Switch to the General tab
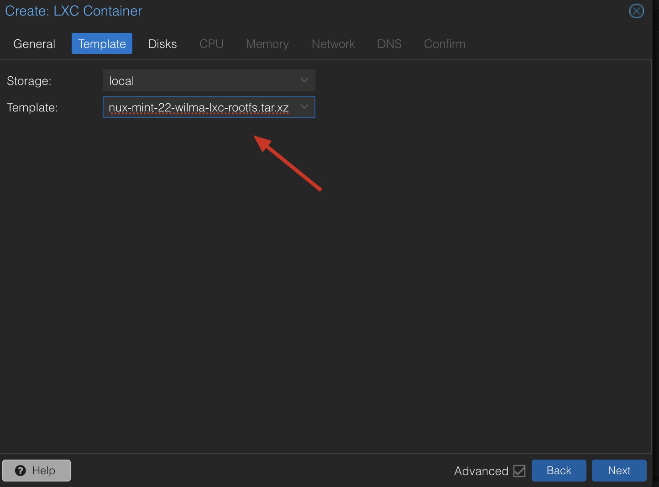 coord(34,44)
